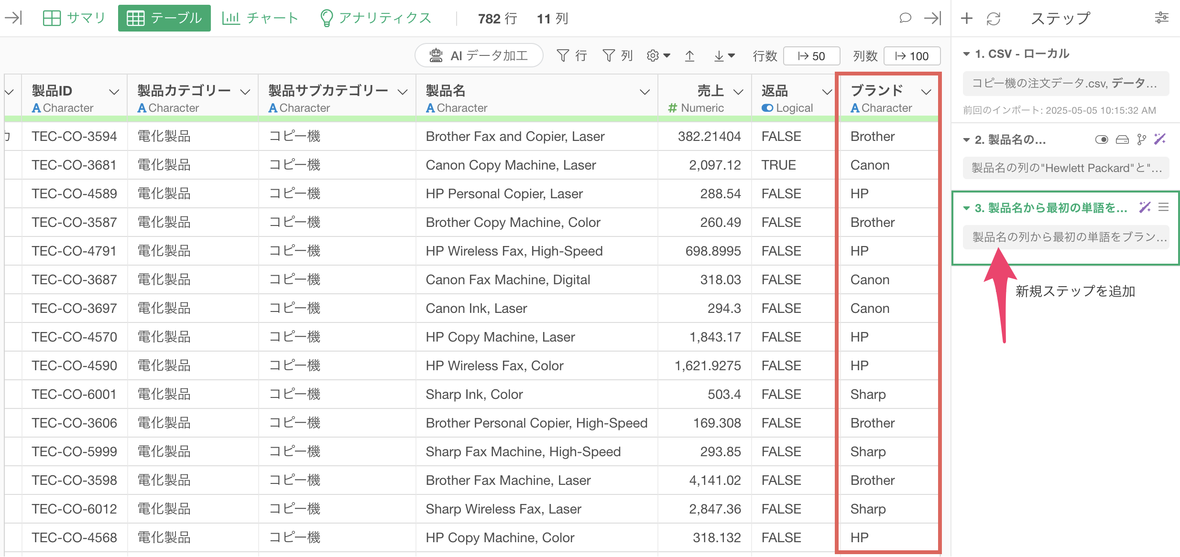Open 製品ID column menu chevron
Viewport: 1180px width, 557px height.
(x=114, y=92)
